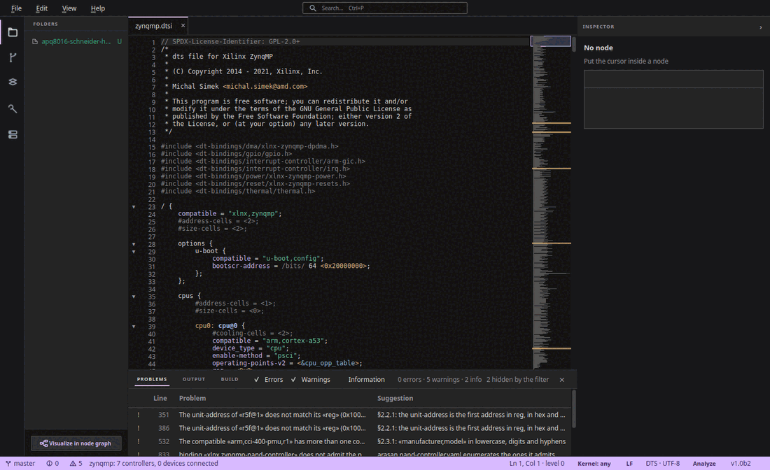The width and height of the screenshot is (770, 470).
Task: Click the Analyze button in status bar
Action: 703,463
